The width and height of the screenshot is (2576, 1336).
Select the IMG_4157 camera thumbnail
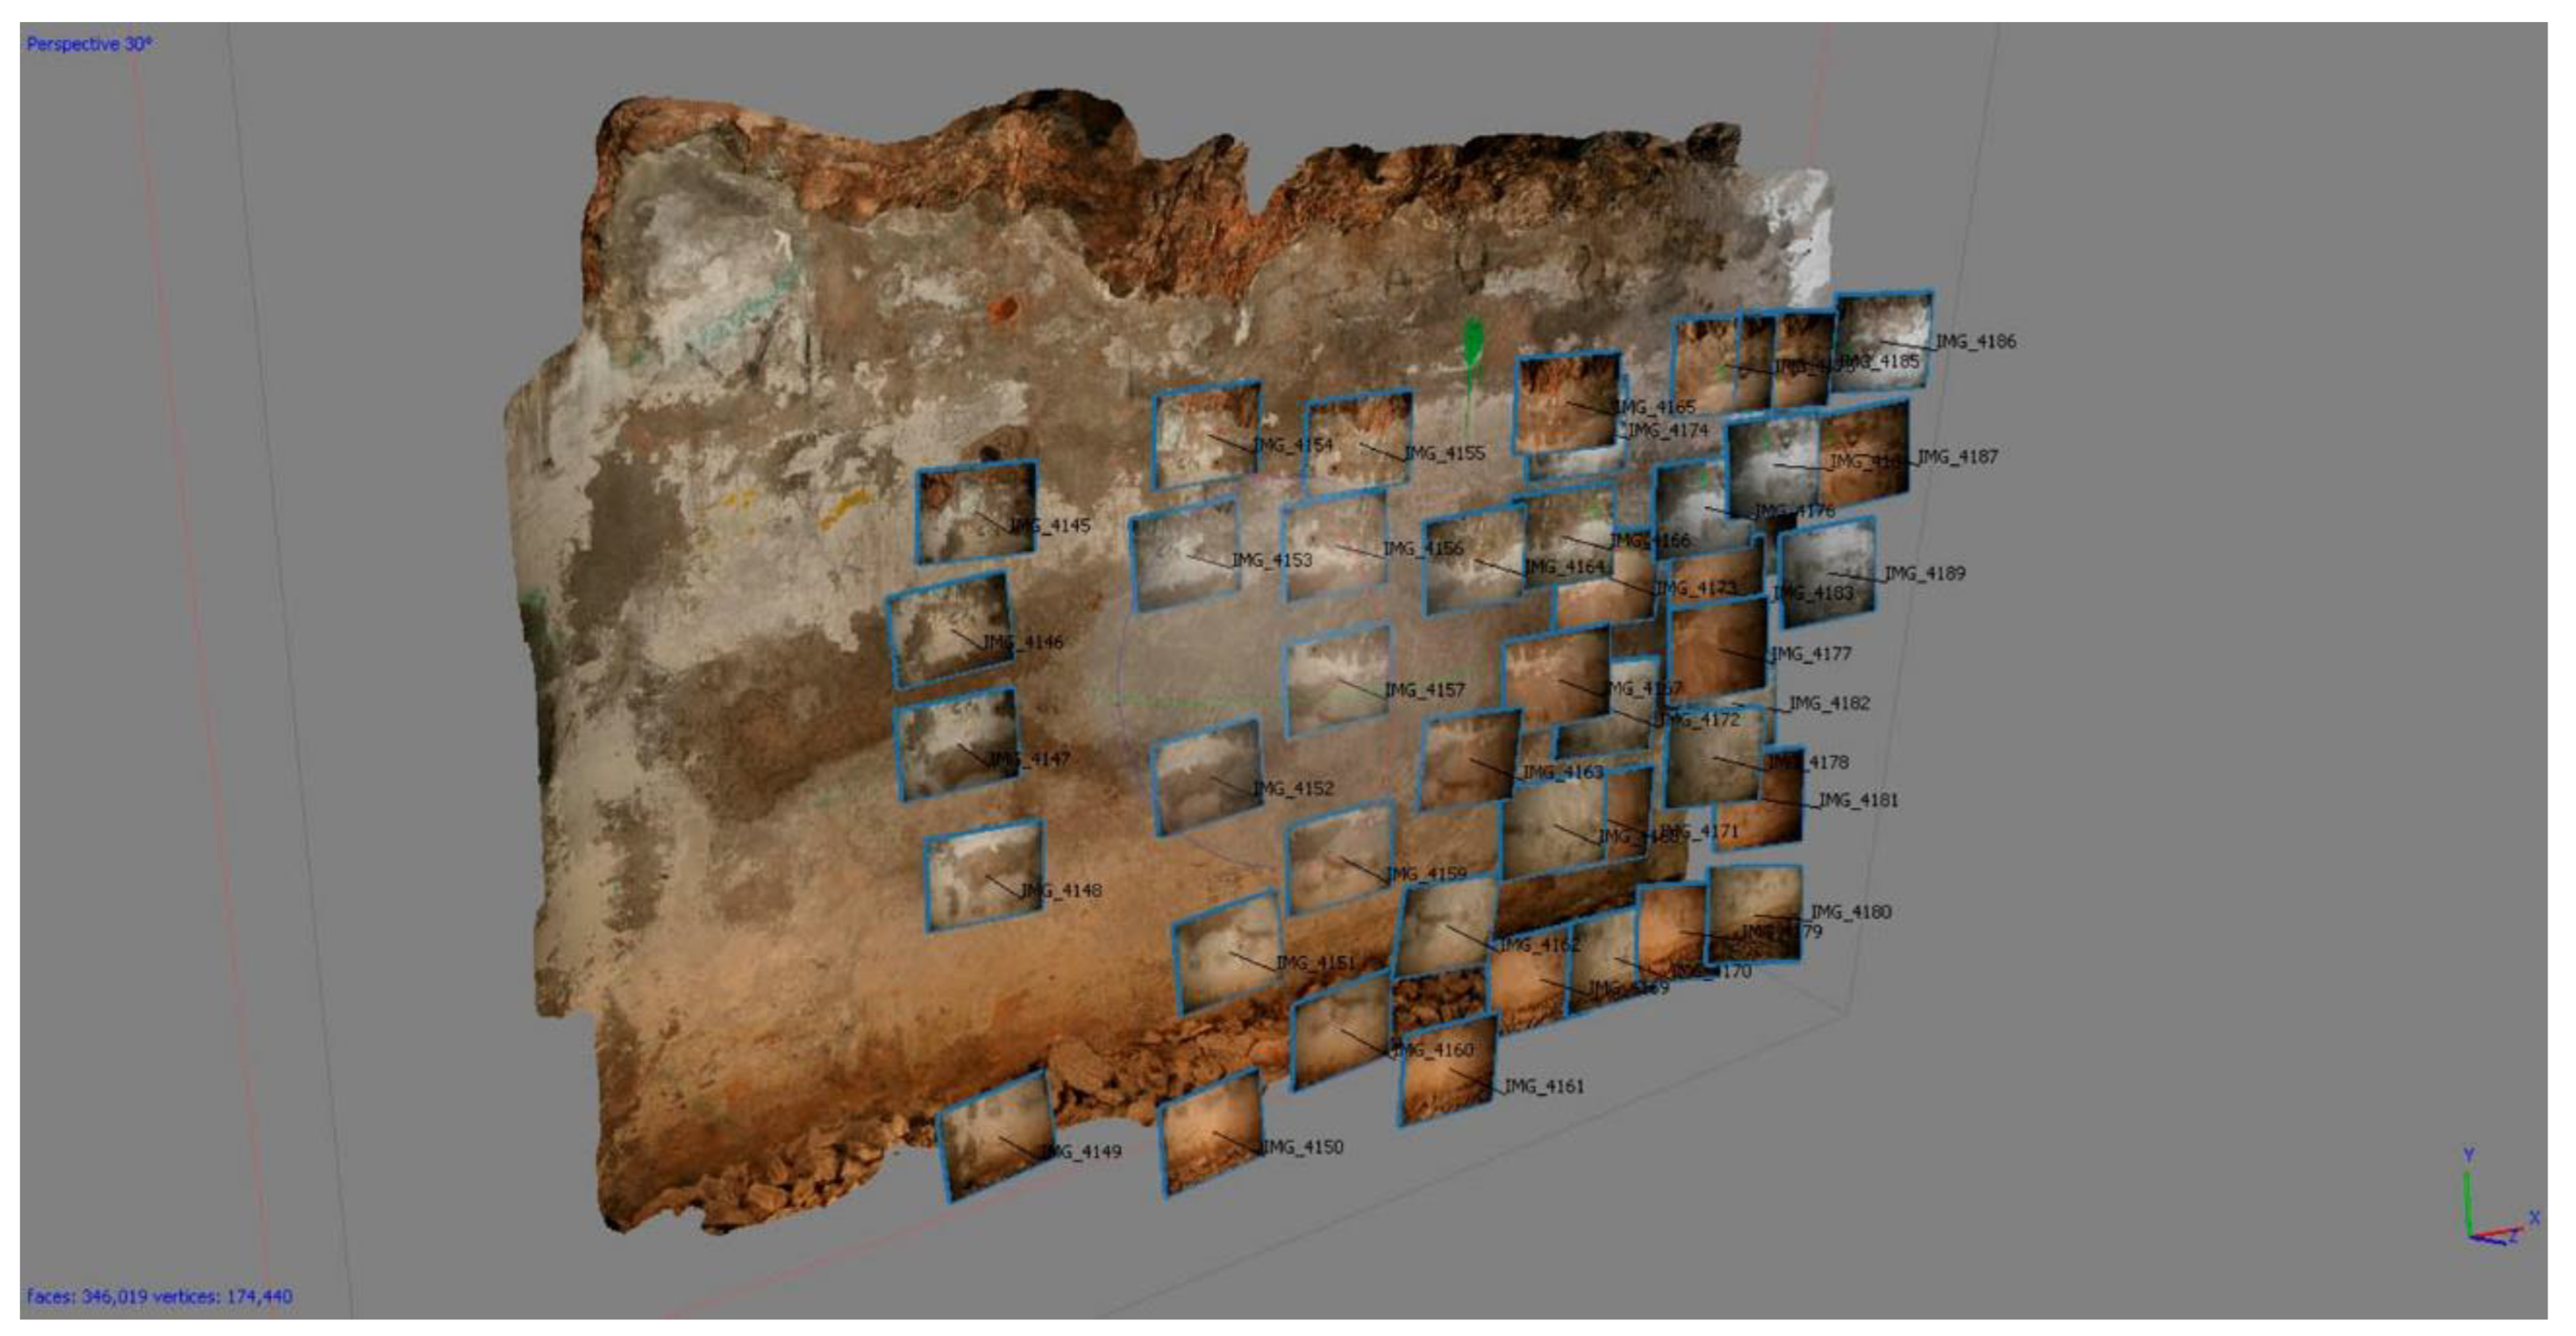point(1337,678)
